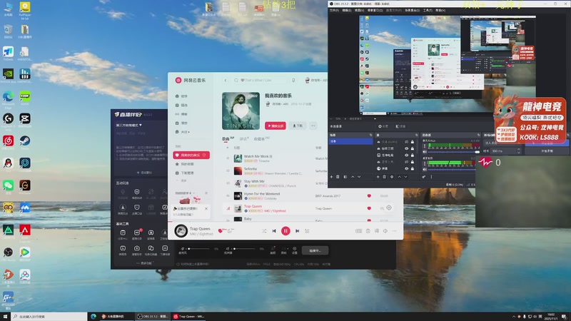Open the collectors tab of the playlist
571x321 pixels.
(261, 138)
